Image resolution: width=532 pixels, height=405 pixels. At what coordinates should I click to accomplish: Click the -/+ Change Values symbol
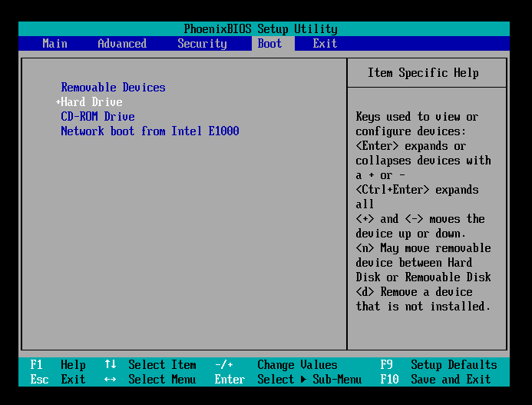[223, 365]
